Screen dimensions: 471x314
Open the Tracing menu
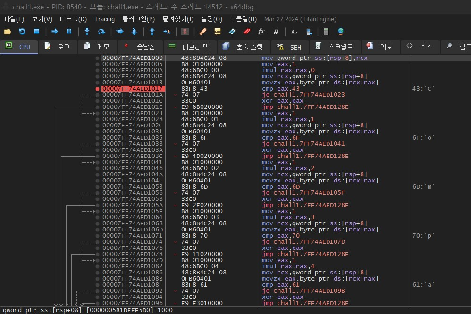104,19
